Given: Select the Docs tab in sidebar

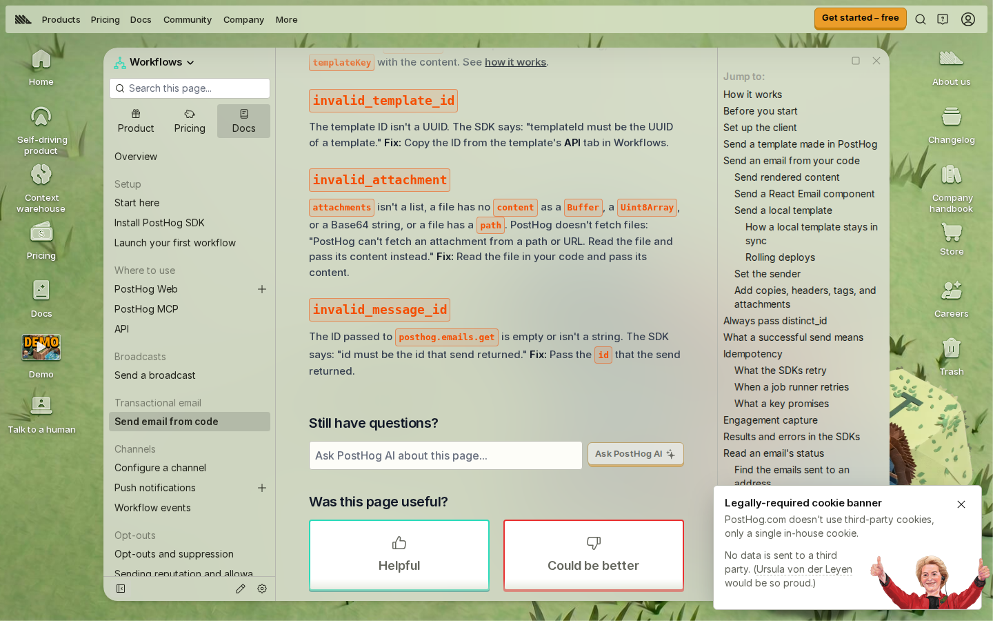Looking at the screenshot, I should pyautogui.click(x=243, y=121).
